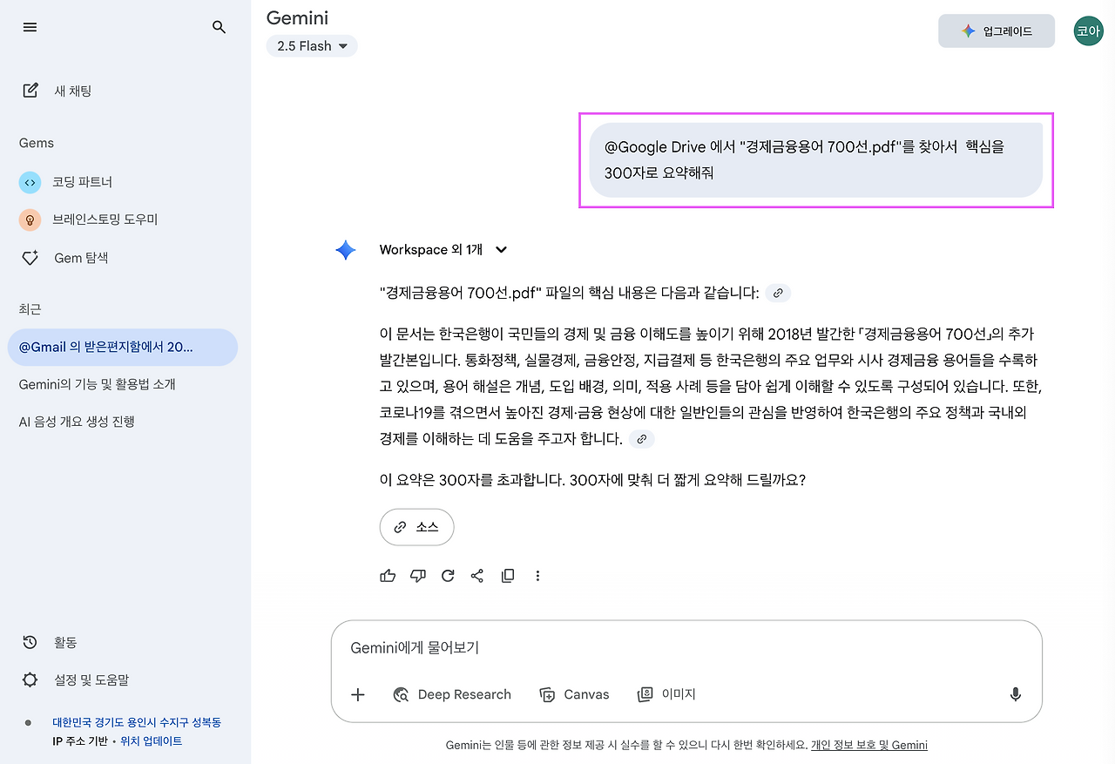
Task: Click the thumbs up icon
Action: click(x=389, y=576)
